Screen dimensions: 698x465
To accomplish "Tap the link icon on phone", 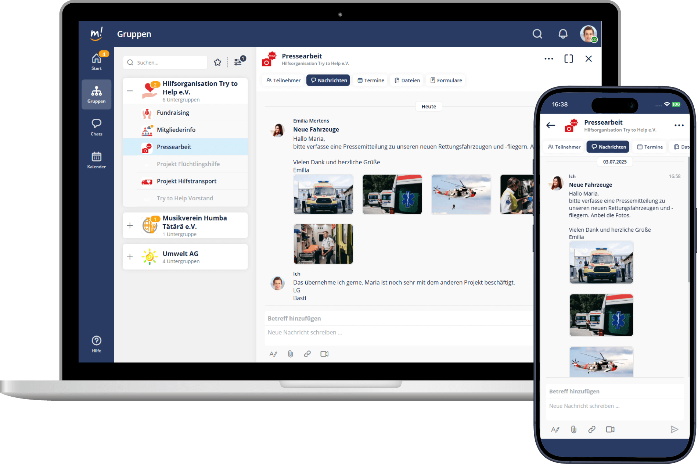I will pyautogui.click(x=591, y=429).
